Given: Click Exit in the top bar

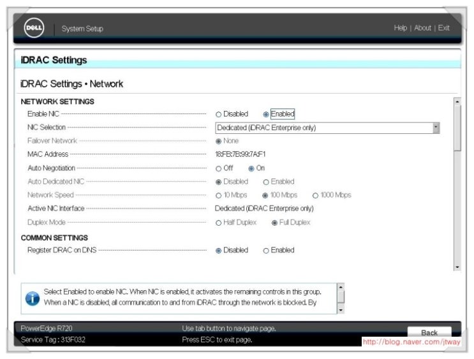Looking at the screenshot, I should 443,28.
